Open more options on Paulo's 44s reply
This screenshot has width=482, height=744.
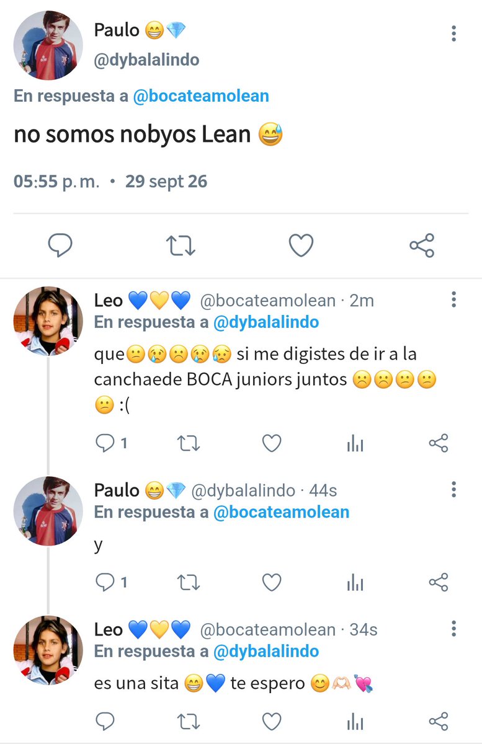point(454,490)
